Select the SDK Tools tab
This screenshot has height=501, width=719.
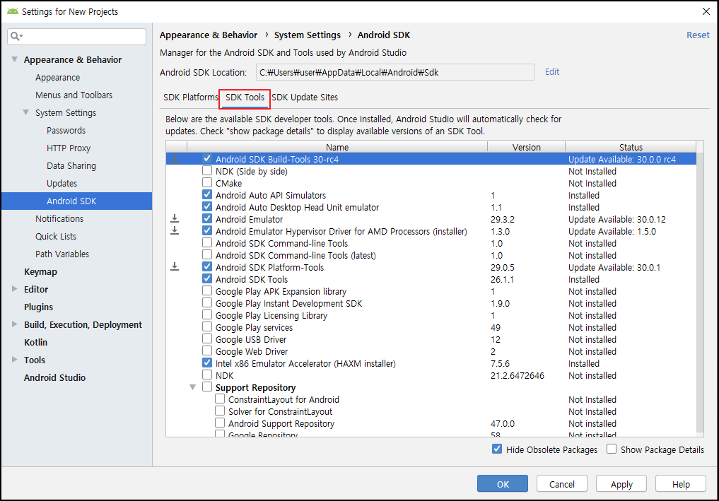[245, 98]
